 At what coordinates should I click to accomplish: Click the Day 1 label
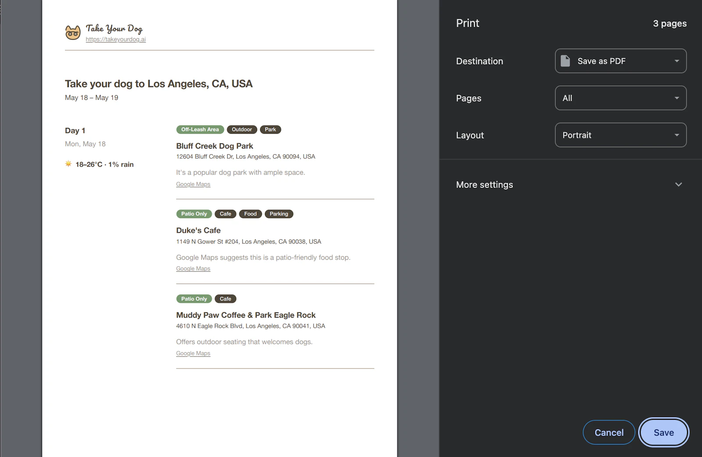click(x=75, y=131)
